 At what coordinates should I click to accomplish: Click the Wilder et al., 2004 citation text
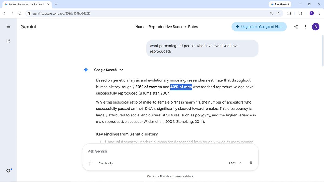tap(158, 122)
